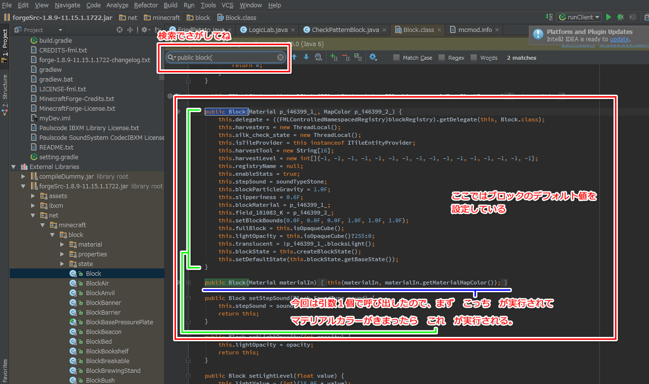The width and height of the screenshot is (649, 384).
Task: Open Project side tool window tab
Action: point(5,46)
